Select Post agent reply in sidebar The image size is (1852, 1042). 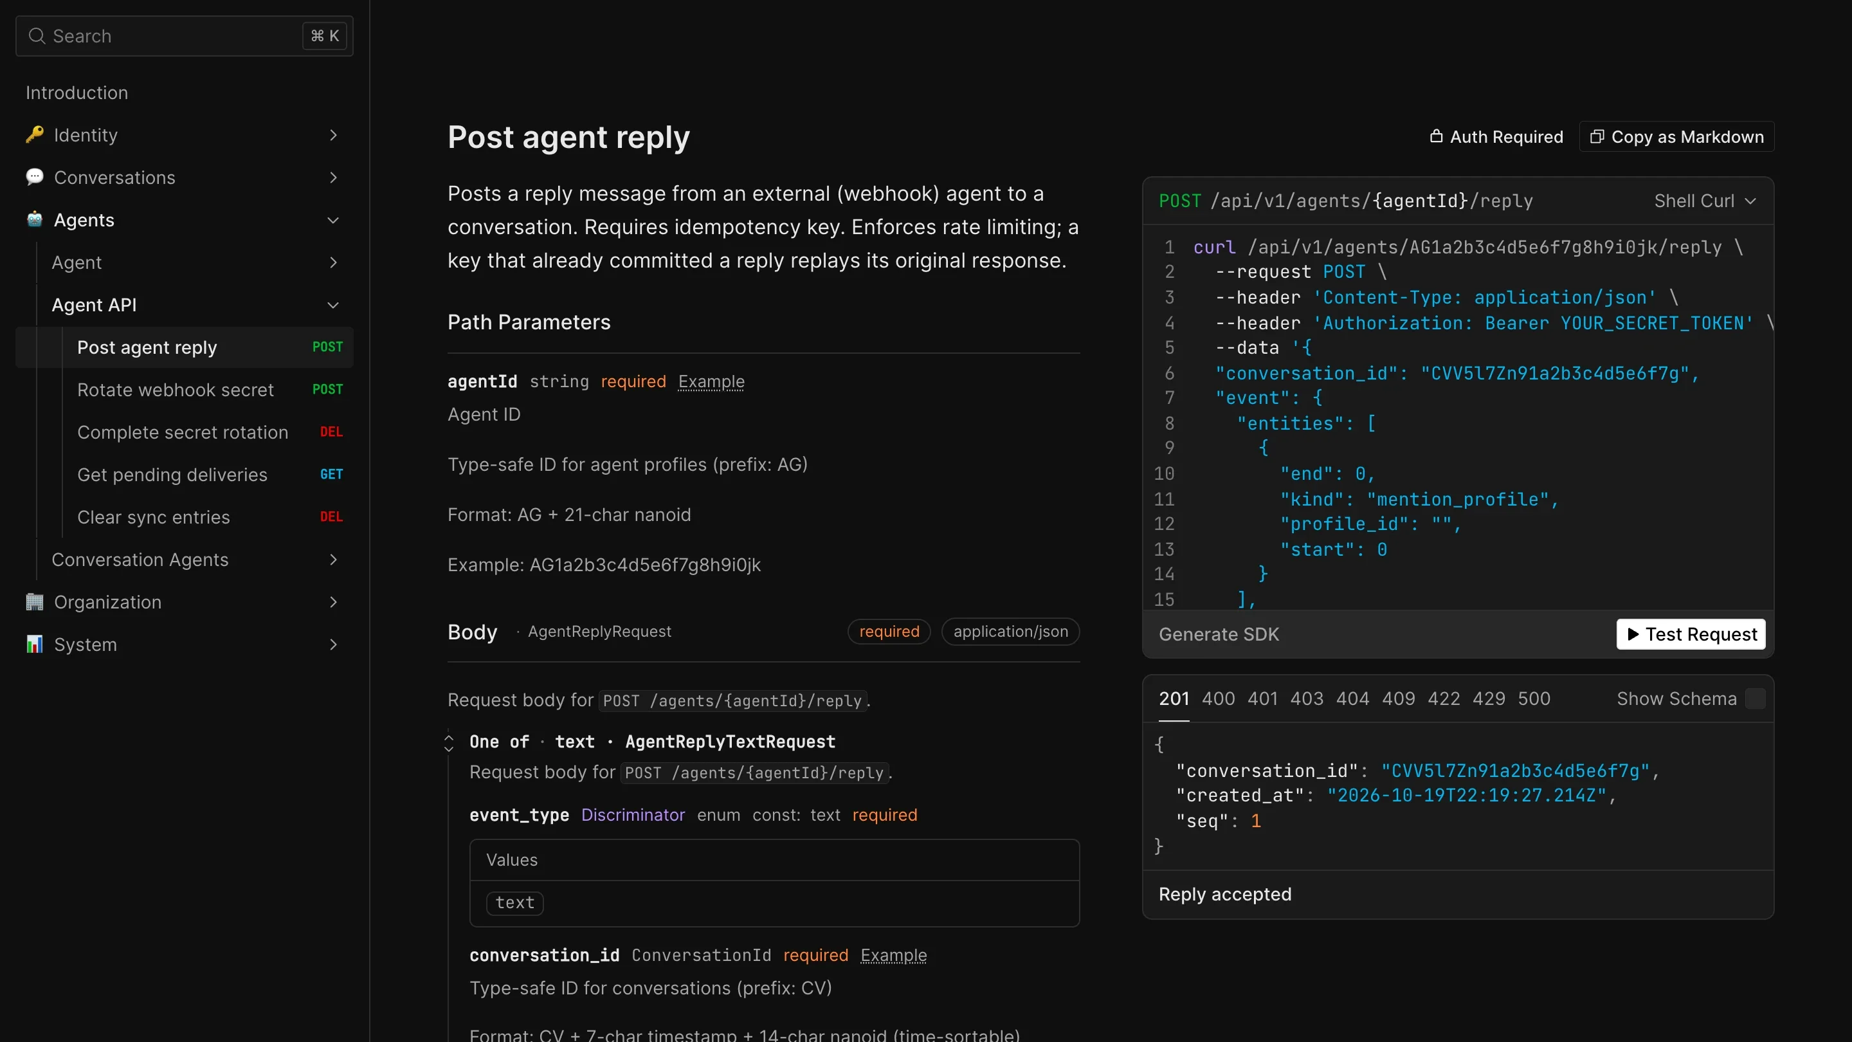point(184,347)
